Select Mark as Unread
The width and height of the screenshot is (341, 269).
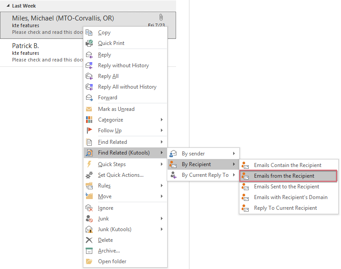click(125, 109)
